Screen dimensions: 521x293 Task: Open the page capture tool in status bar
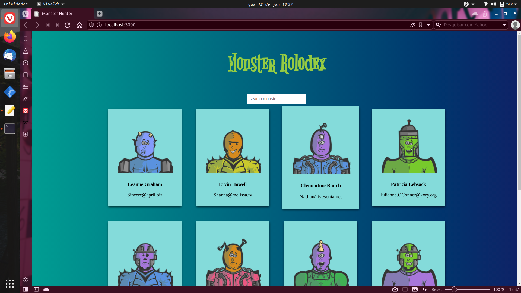coord(395,289)
